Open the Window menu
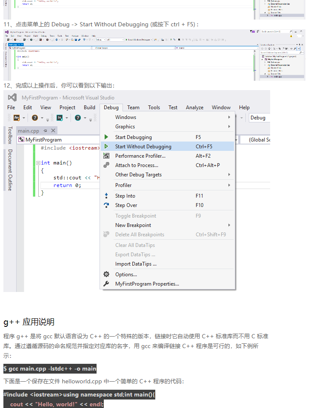325x408 pixels. [x=221, y=108]
